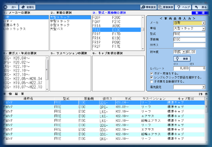Open the 車格 dropdown arrow
Image resolution: width=212 pixels, height=147 pixels.
pos(204,29)
